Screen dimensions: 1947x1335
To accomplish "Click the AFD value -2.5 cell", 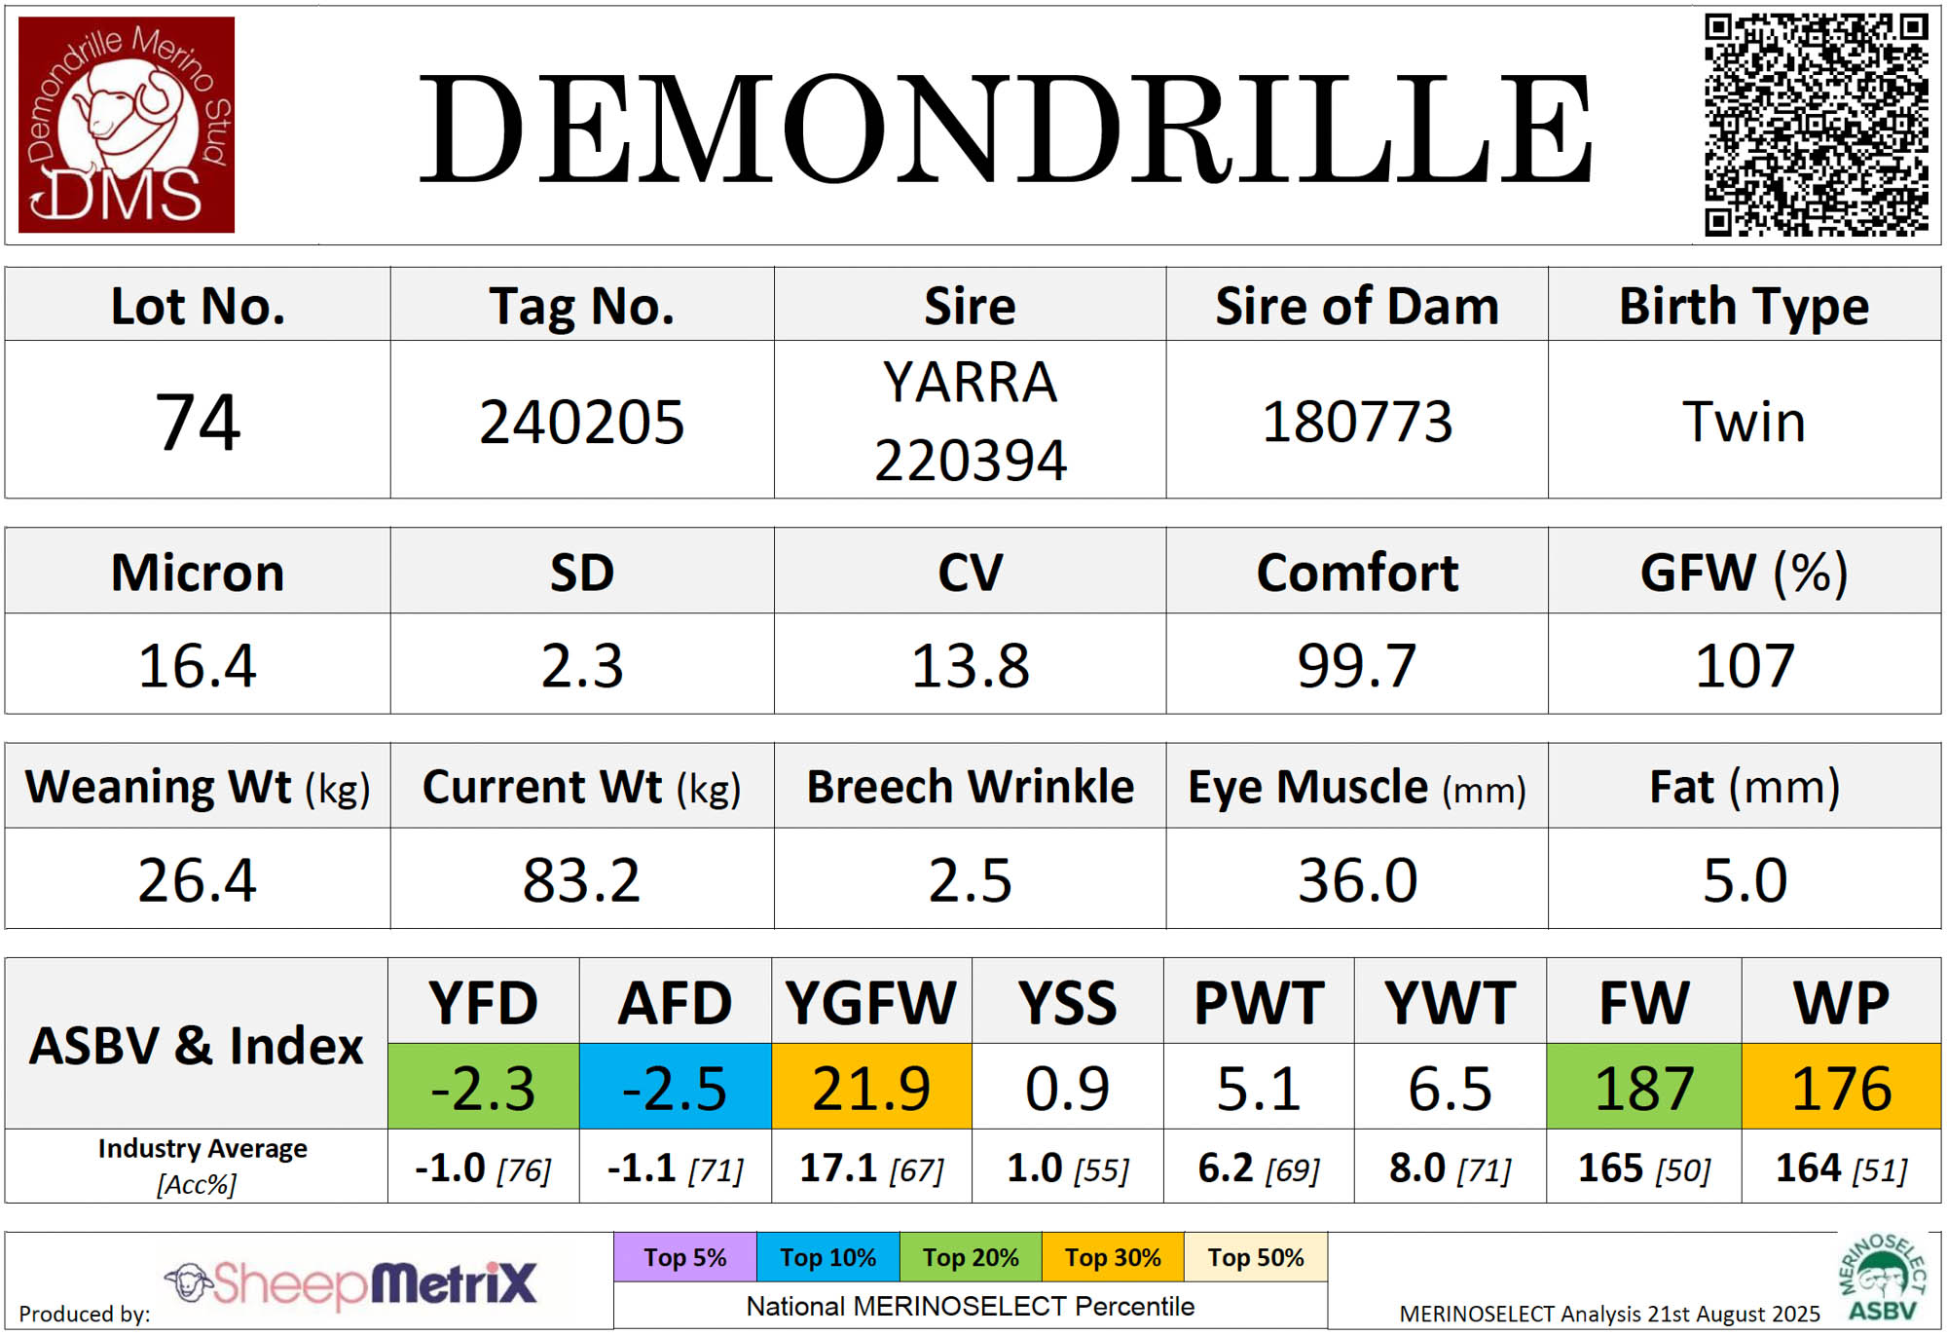I will [x=675, y=1087].
